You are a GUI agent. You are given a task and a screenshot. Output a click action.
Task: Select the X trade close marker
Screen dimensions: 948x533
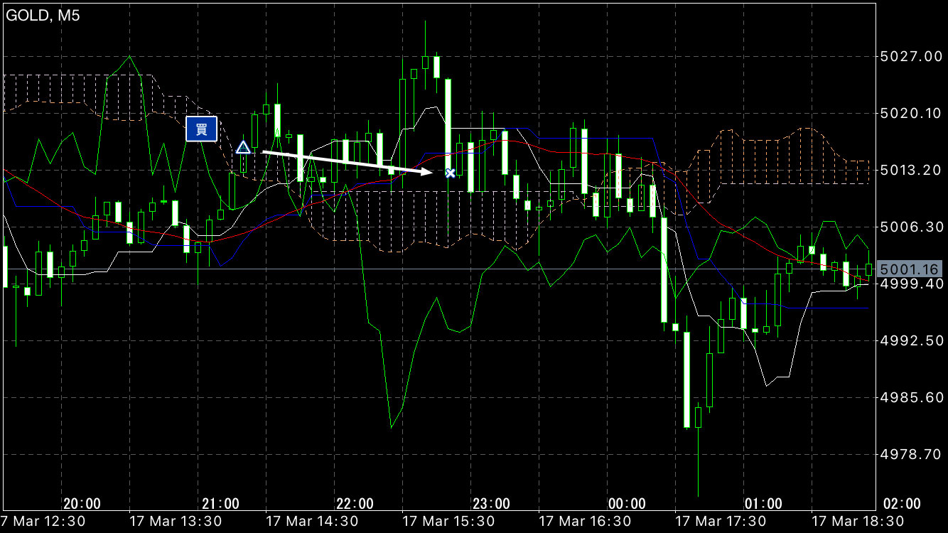click(450, 173)
